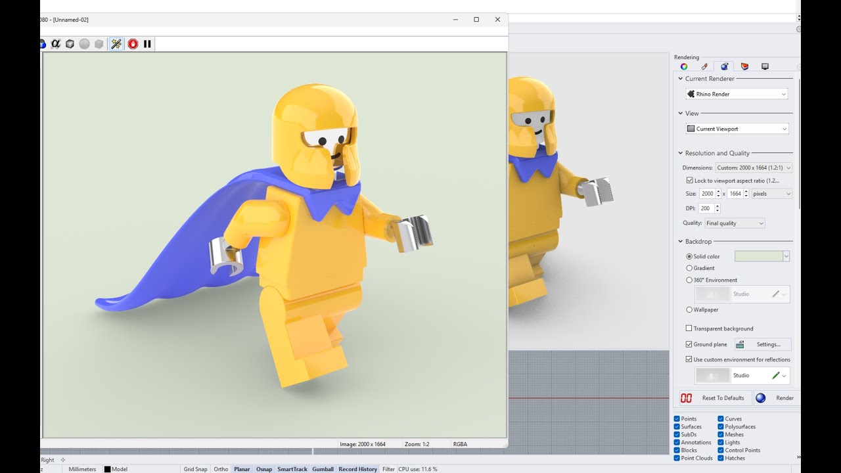Enable Transparent background checkbox
This screenshot has height=473, width=841.
tap(689, 328)
